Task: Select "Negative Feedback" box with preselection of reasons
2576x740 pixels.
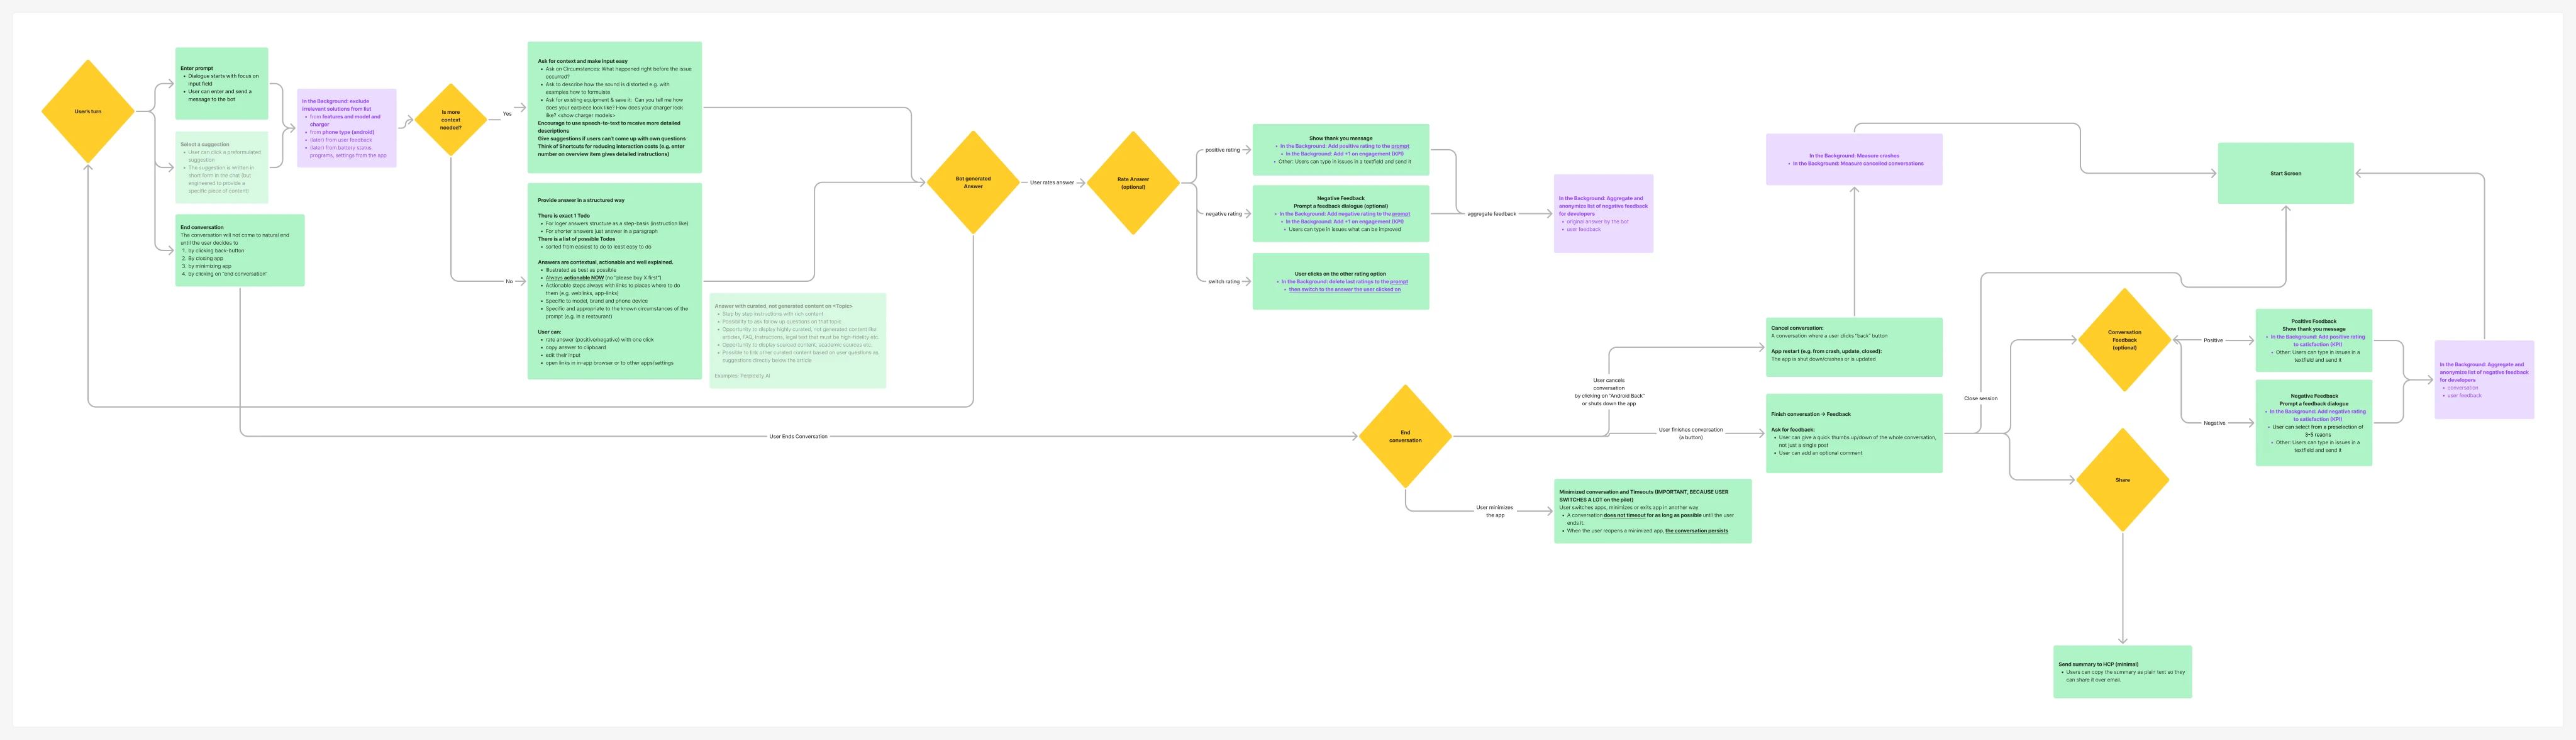Action: (x=2314, y=422)
